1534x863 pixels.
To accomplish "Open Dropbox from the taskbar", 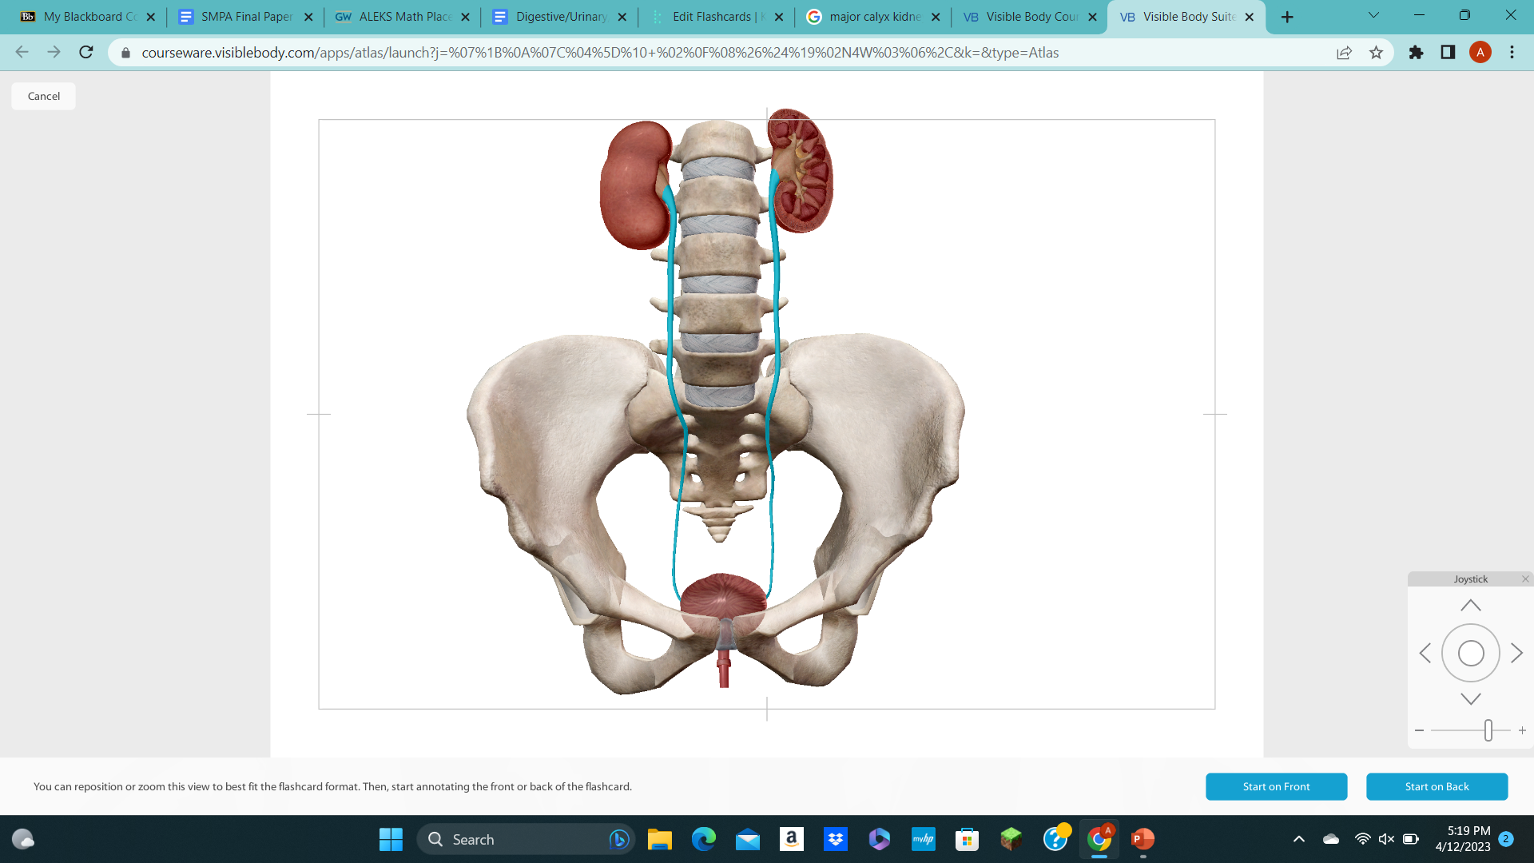I will (x=836, y=839).
